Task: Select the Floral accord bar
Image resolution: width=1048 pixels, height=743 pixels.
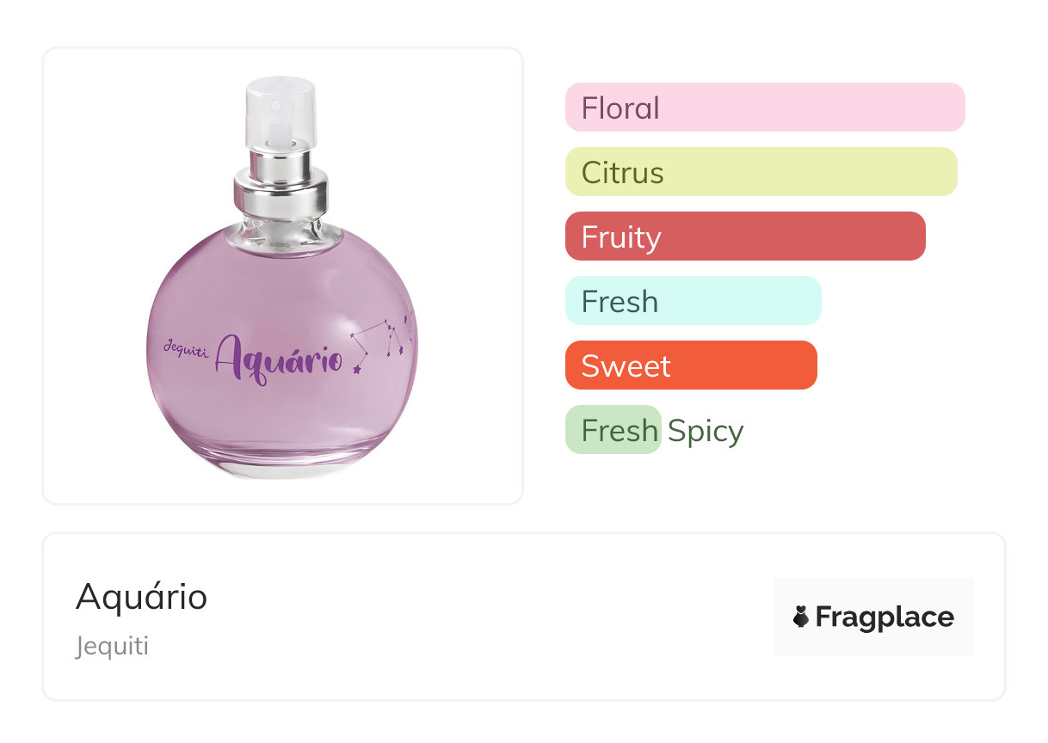Action: 764,107
